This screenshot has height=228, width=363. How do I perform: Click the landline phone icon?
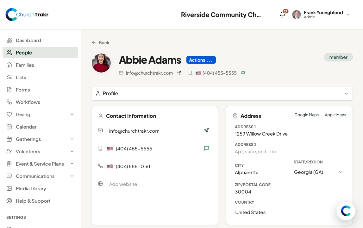[100, 166]
